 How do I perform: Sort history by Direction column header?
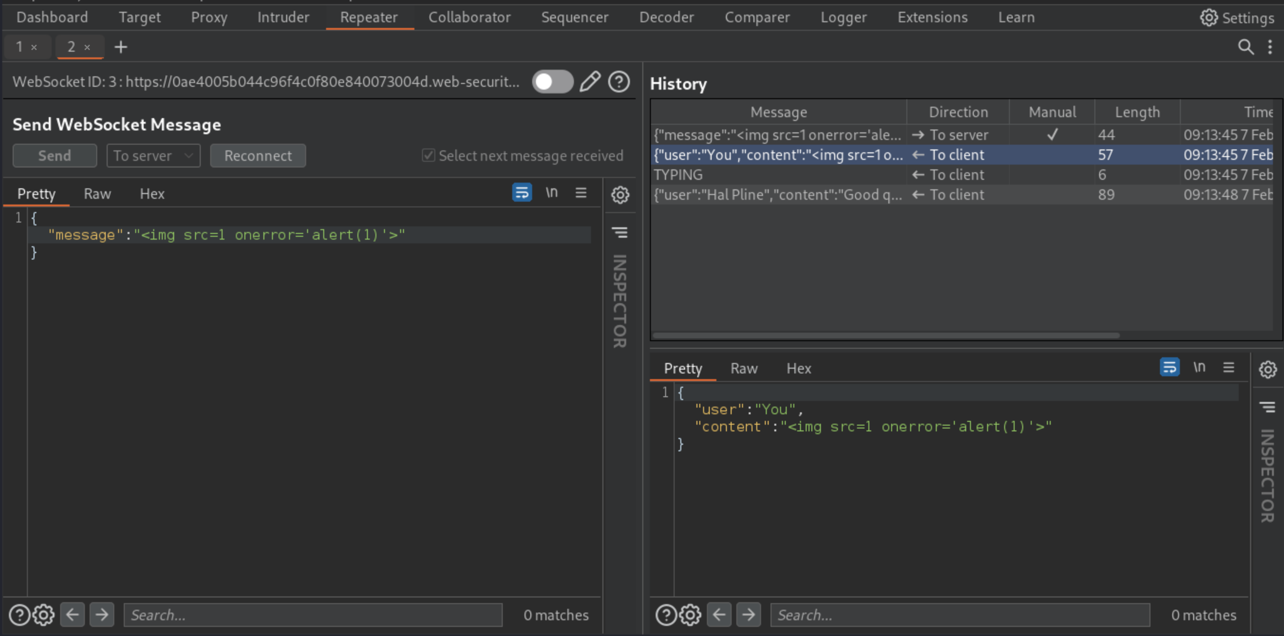(958, 112)
